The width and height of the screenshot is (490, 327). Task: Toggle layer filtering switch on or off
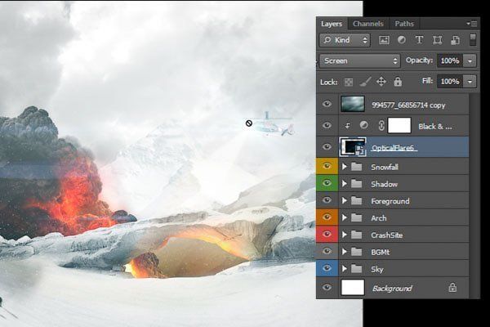pyautogui.click(x=473, y=40)
